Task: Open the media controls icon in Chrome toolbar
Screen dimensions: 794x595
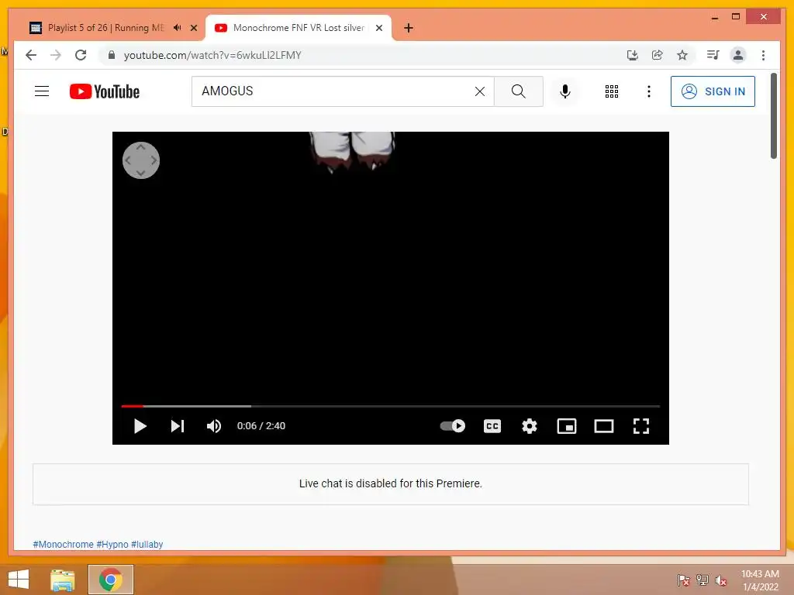Action: tap(713, 55)
